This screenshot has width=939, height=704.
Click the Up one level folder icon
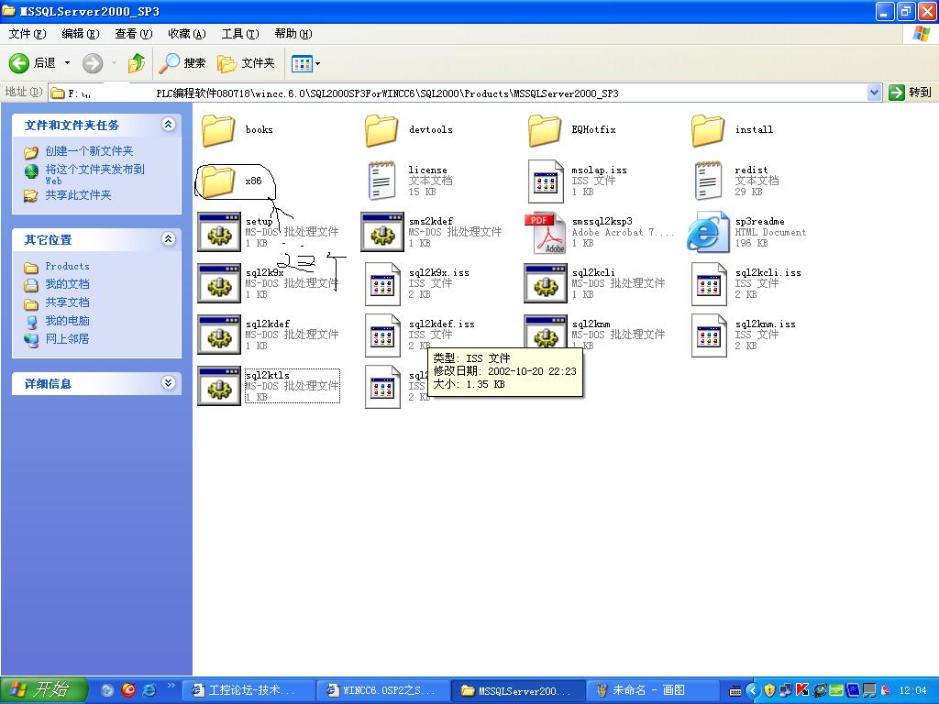(137, 63)
